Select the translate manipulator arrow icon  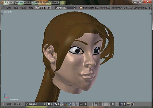click(70, 104)
